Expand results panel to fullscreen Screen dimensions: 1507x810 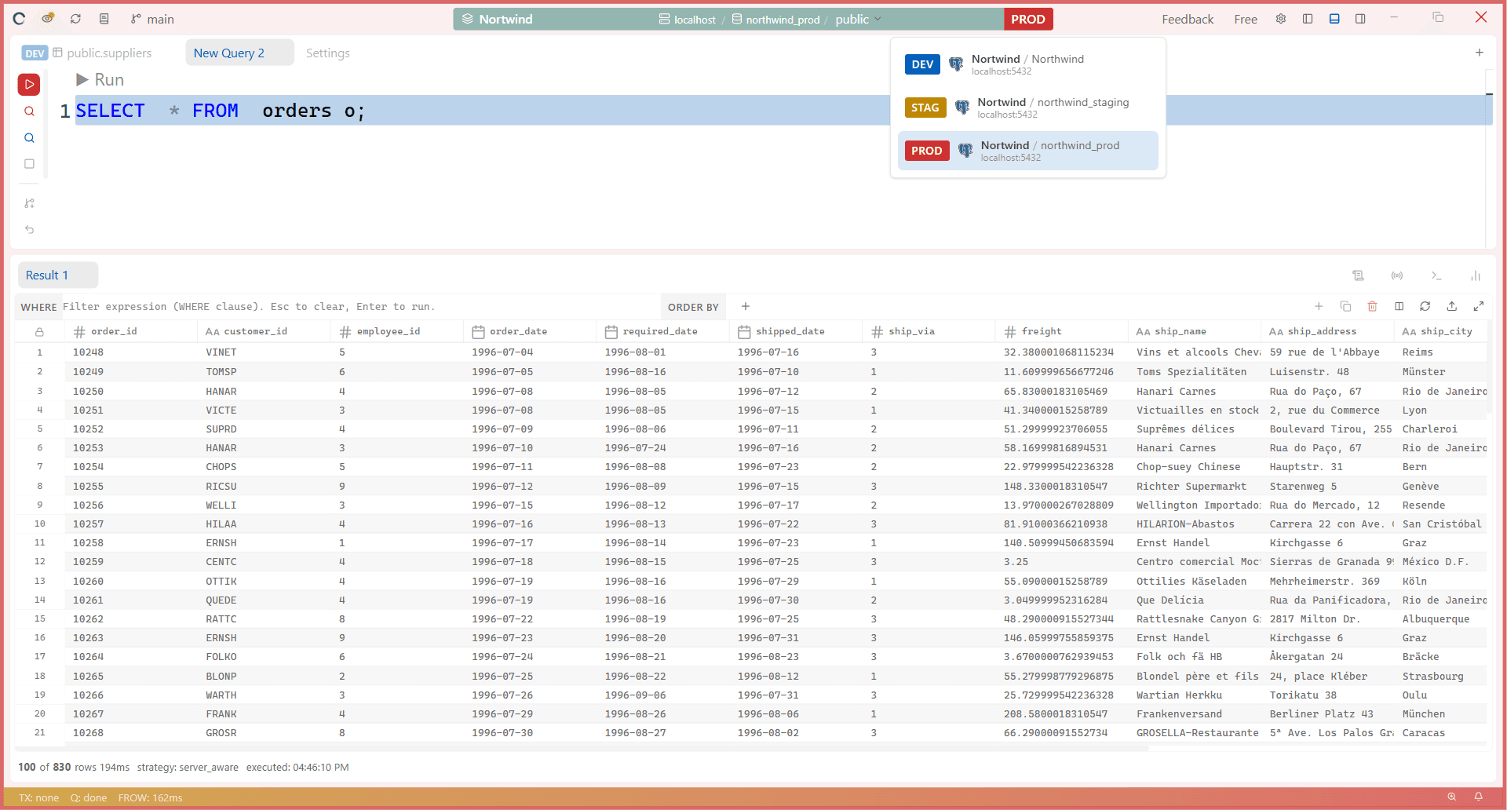(x=1479, y=306)
